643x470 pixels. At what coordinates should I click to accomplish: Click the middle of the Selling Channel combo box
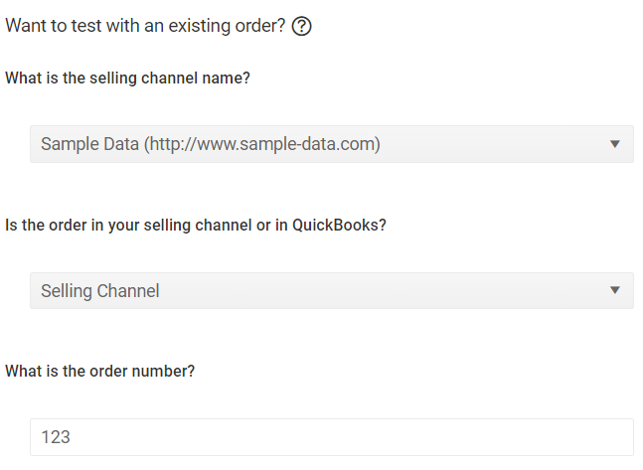[x=331, y=291]
